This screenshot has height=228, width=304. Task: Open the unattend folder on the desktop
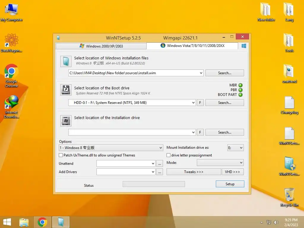tap(289, 74)
